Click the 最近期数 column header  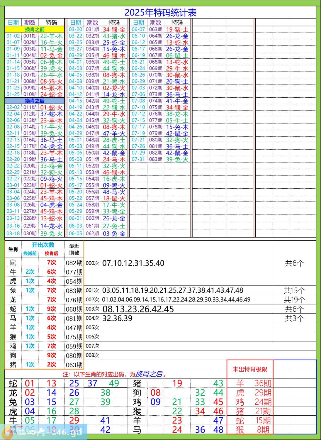[x=74, y=249]
